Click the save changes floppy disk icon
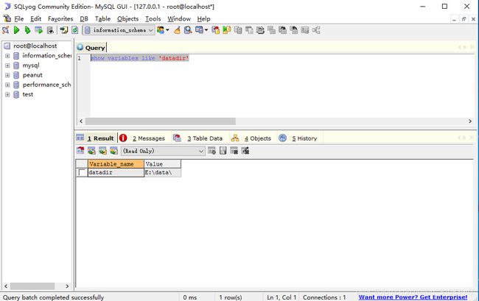Screen dimensions: 479x301 [x=223, y=151]
